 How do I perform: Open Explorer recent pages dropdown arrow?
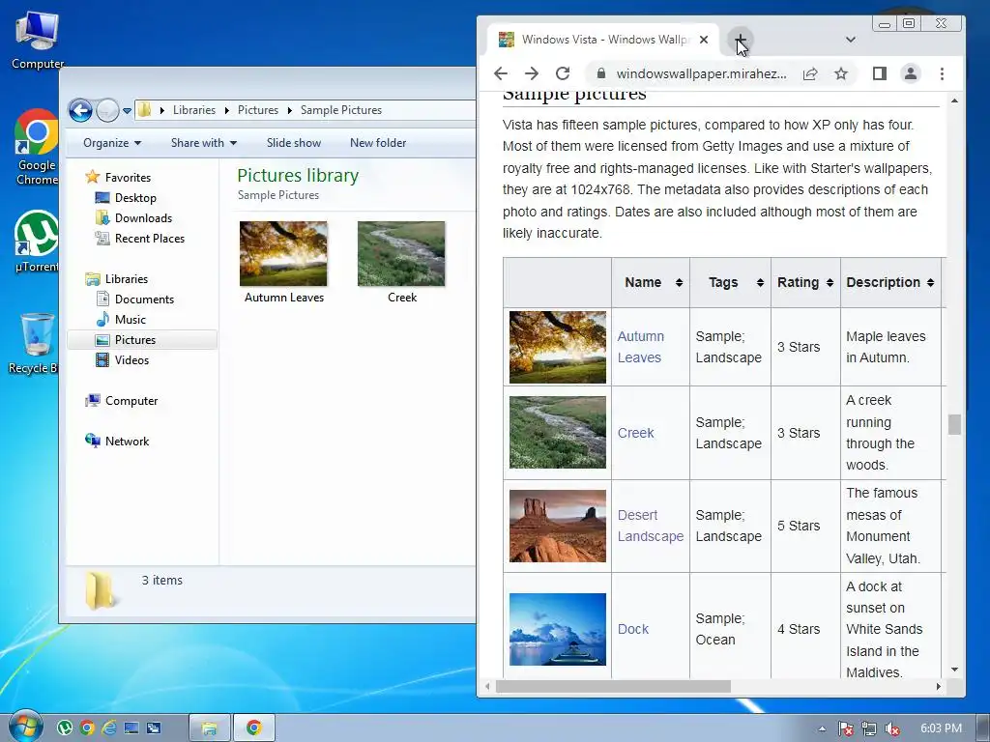[x=127, y=111]
